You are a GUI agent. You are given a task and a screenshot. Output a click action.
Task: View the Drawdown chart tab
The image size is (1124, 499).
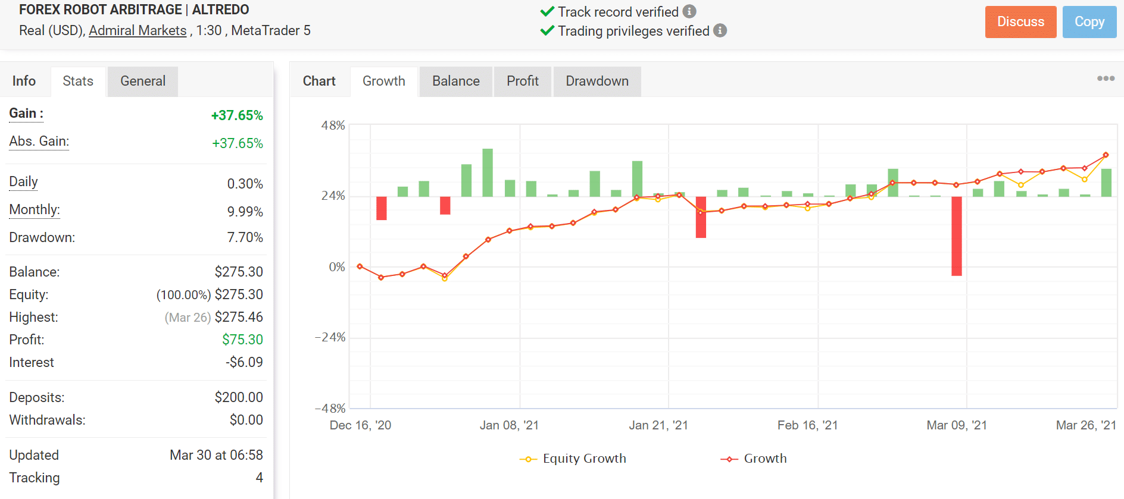pyautogui.click(x=597, y=81)
